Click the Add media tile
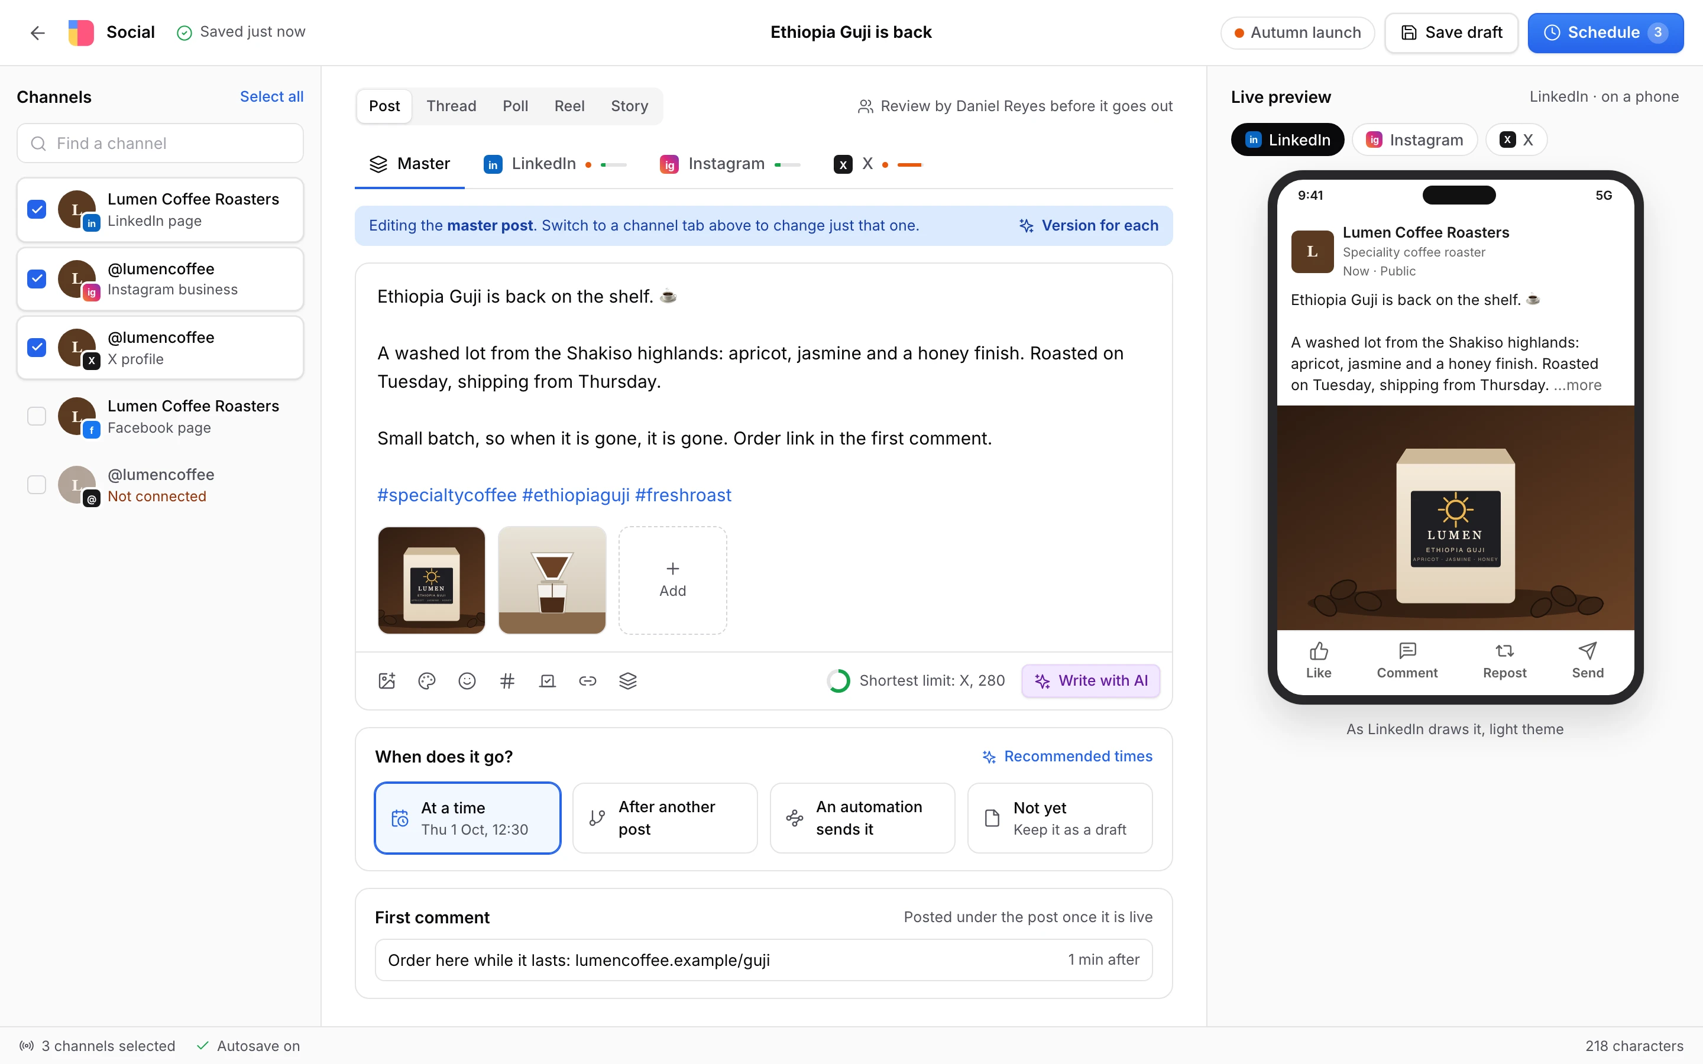 (x=673, y=580)
